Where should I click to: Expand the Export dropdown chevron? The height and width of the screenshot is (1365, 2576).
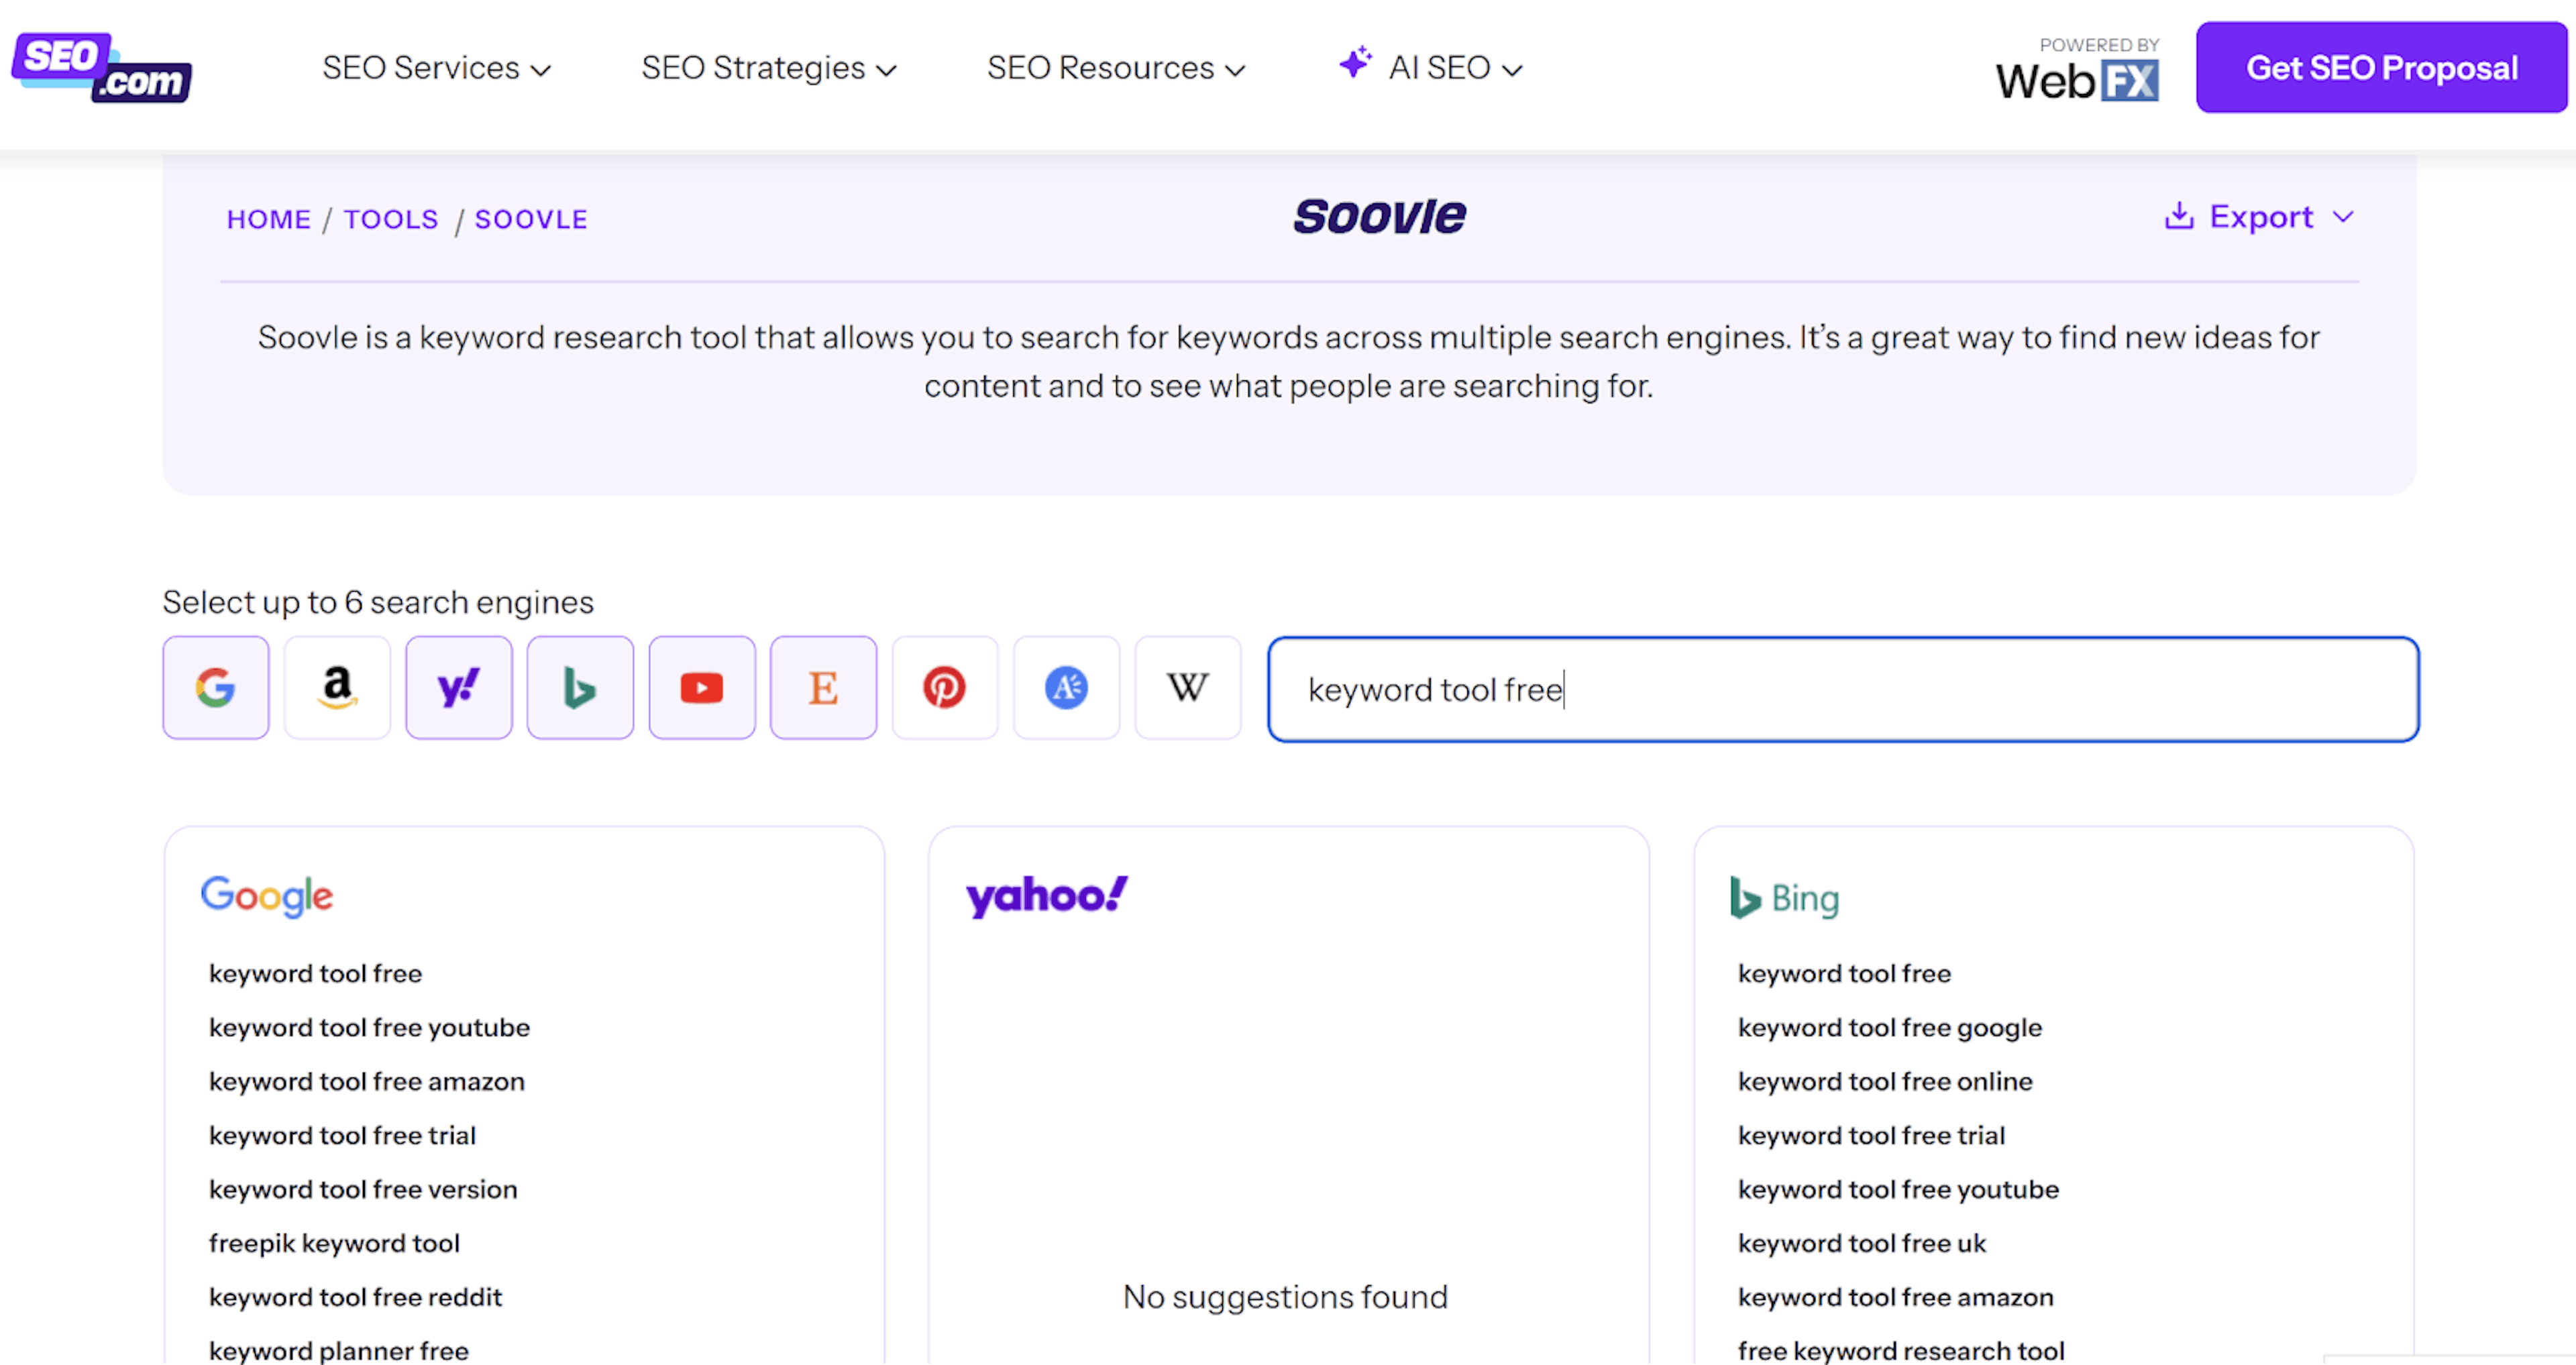click(2343, 217)
